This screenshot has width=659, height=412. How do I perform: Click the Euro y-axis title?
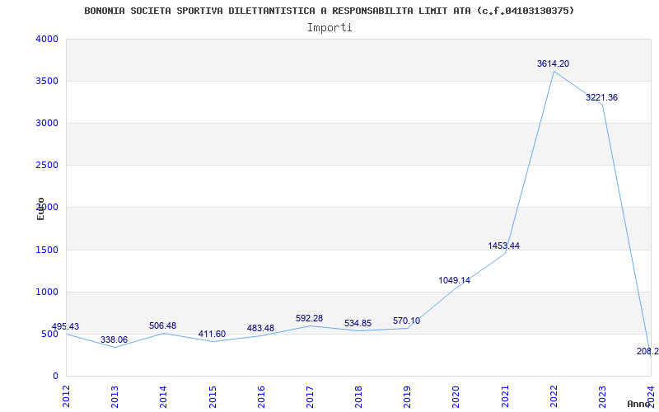(x=40, y=209)
